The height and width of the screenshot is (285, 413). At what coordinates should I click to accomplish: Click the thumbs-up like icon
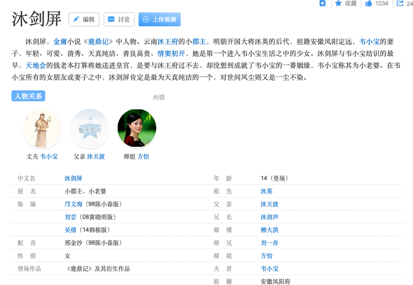coord(368,3)
